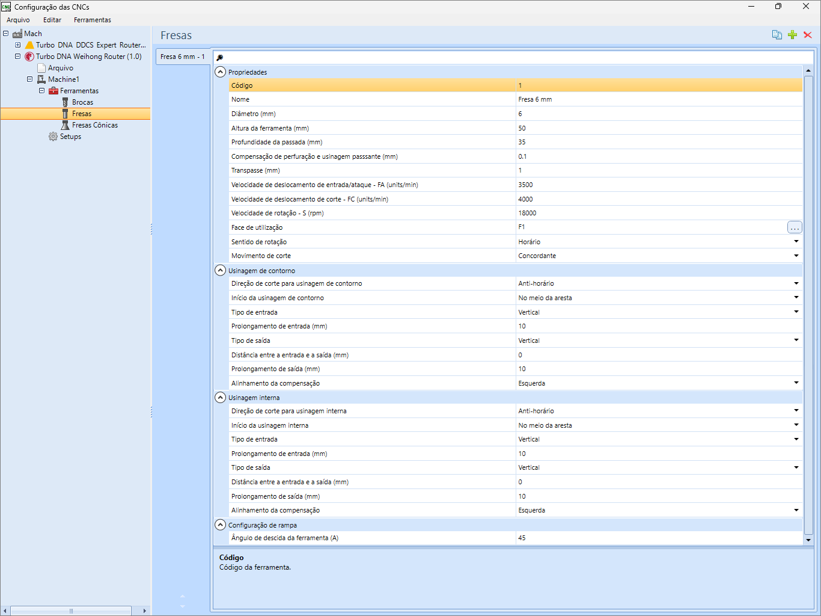Open the Ferramentas menu in menu bar
821x616 pixels.
pos(92,20)
